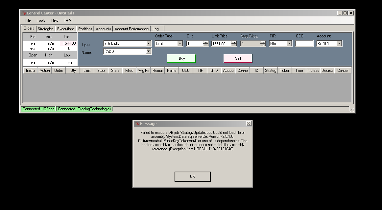Click the Connected - TradingTechnologies status indicator
Viewport: 382px width, 210px height.
[84, 109]
